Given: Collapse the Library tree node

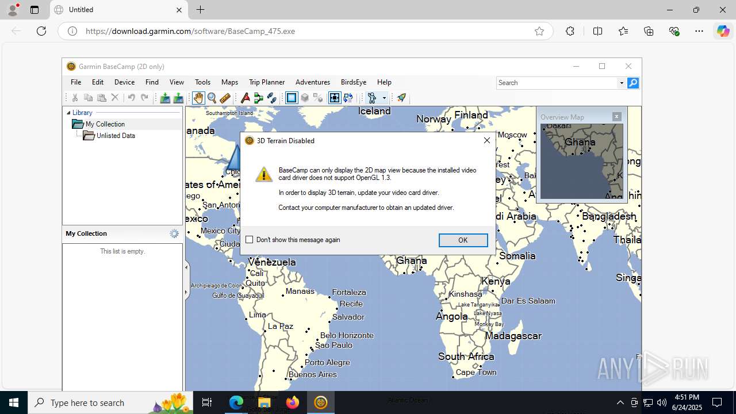Looking at the screenshot, I should point(68,113).
